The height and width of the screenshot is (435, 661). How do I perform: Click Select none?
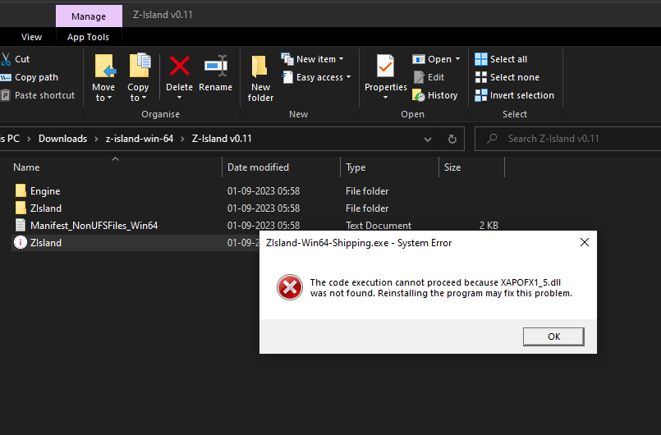pos(507,77)
